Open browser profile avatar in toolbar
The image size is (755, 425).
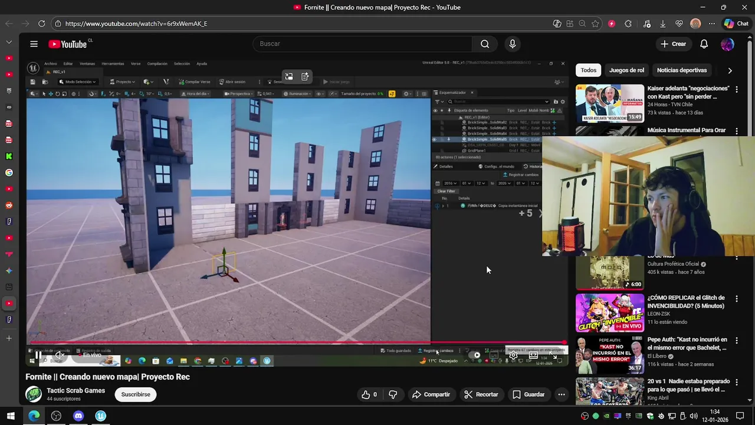pos(695,24)
